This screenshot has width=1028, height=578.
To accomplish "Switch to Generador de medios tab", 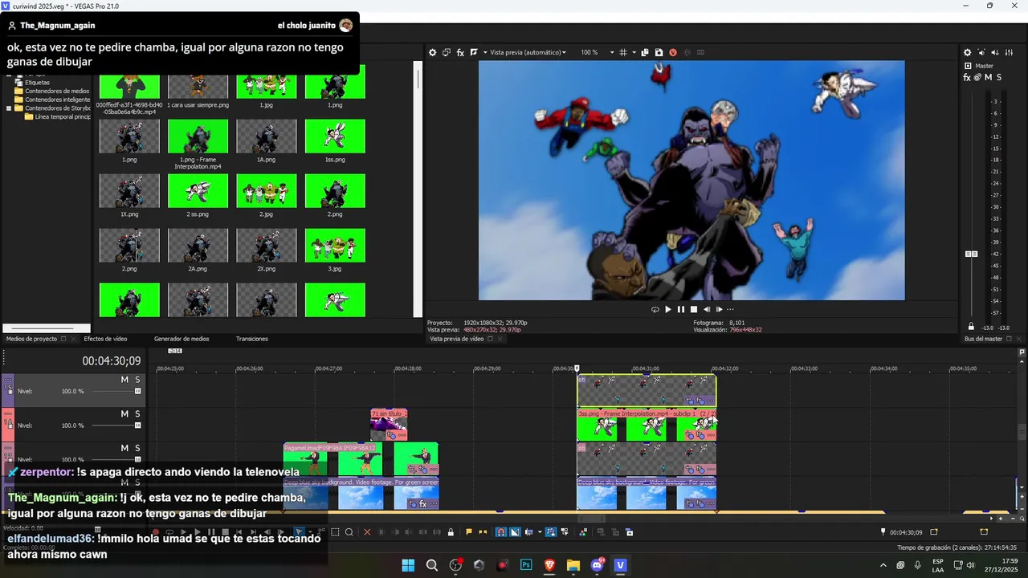I will click(182, 339).
